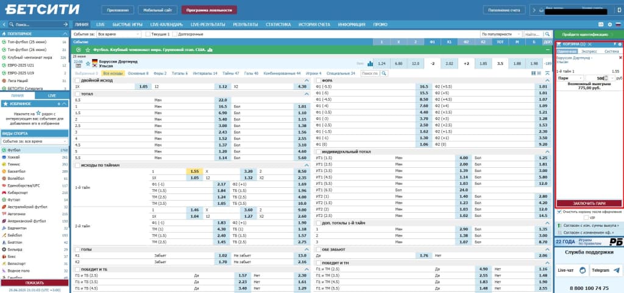624x293 pixels.
Task: Collapse Двойной исход section chevron
Action: tap(307, 81)
